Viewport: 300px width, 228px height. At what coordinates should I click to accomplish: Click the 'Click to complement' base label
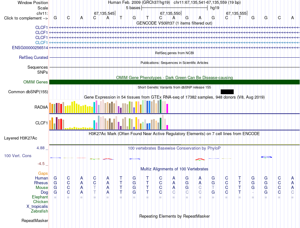pyautogui.click(x=26, y=18)
